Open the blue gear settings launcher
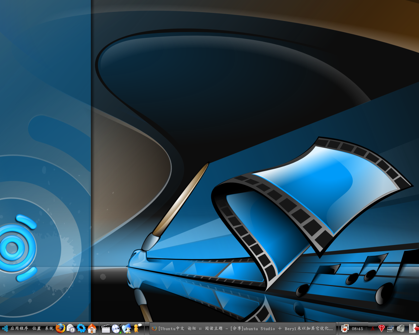Image resolution: width=419 pixels, height=335 pixels. [81, 328]
